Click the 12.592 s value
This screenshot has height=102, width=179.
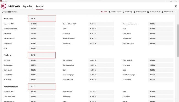(101, 92)
